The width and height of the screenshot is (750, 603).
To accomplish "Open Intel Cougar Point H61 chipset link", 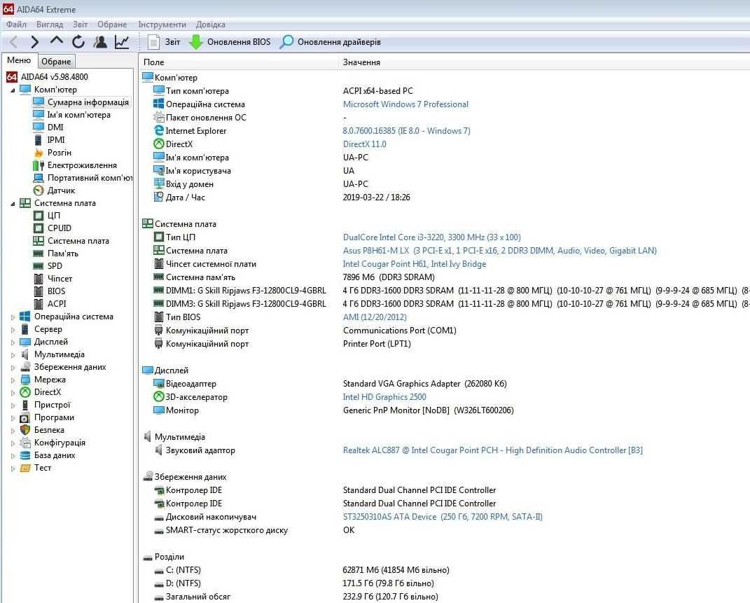I will click(415, 264).
